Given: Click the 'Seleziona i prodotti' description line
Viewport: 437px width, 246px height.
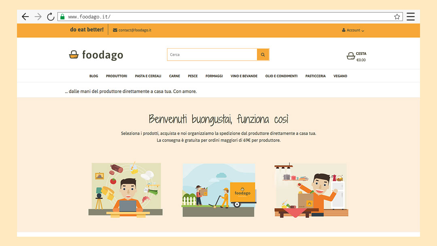Looking at the screenshot, I should pyautogui.click(x=218, y=134).
